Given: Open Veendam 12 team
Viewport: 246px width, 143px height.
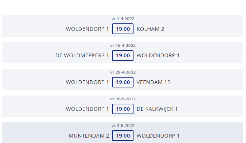Looking at the screenshot, I should (x=153, y=82).
